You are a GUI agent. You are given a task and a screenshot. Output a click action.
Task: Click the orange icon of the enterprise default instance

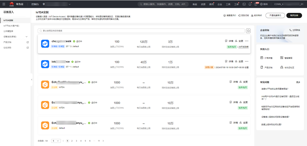pyautogui.click(x=45, y=125)
